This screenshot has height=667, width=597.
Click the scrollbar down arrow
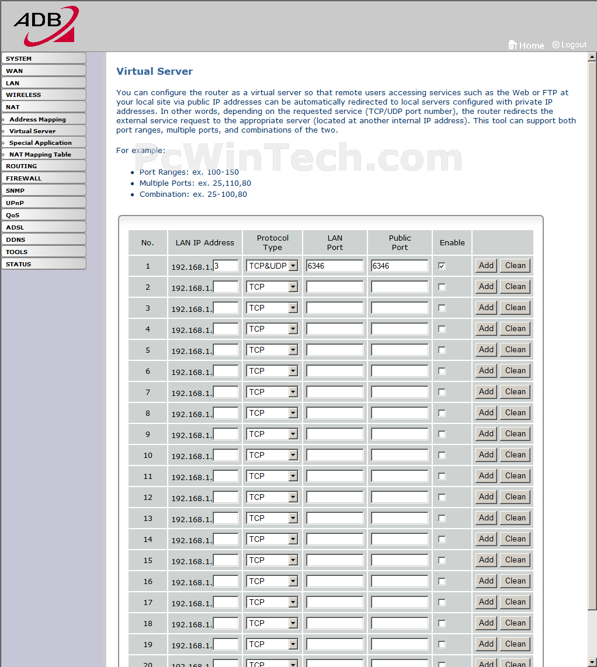coord(592,662)
